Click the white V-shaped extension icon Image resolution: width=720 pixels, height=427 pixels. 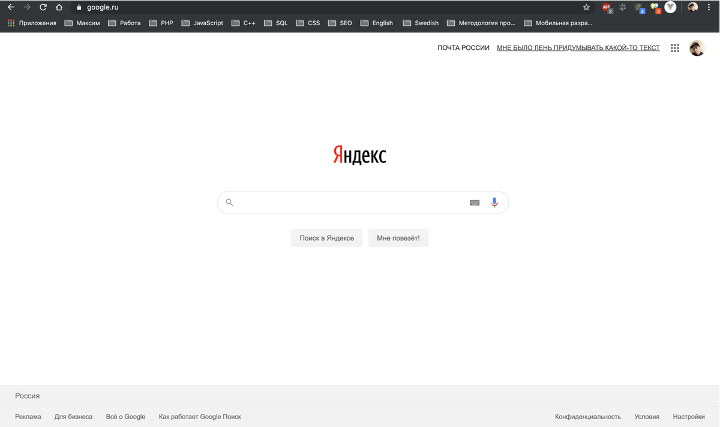tap(670, 8)
